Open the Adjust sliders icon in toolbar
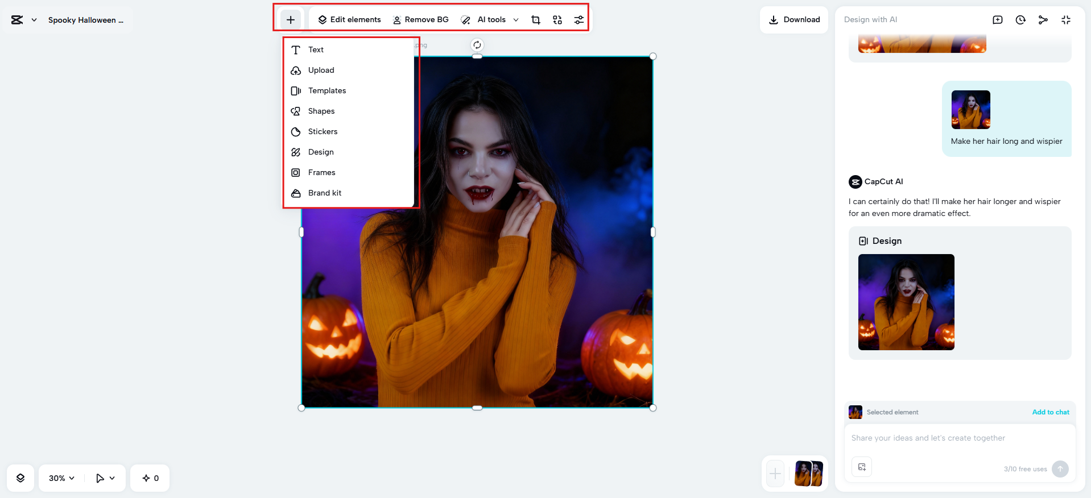 point(578,20)
